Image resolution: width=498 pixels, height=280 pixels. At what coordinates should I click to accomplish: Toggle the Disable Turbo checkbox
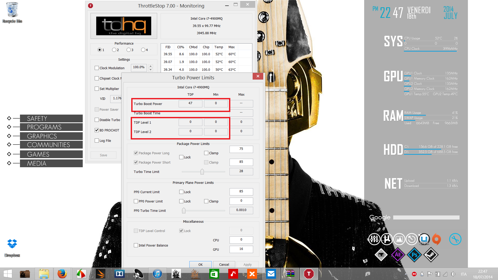pos(97,120)
